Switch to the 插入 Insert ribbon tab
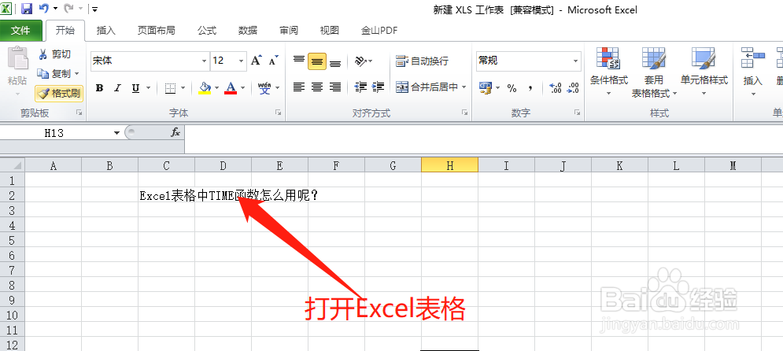The height and width of the screenshot is (351, 783). [x=106, y=31]
